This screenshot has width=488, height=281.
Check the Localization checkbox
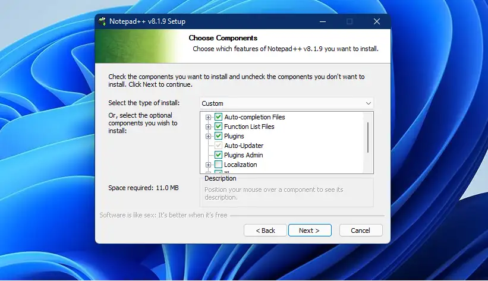click(218, 165)
